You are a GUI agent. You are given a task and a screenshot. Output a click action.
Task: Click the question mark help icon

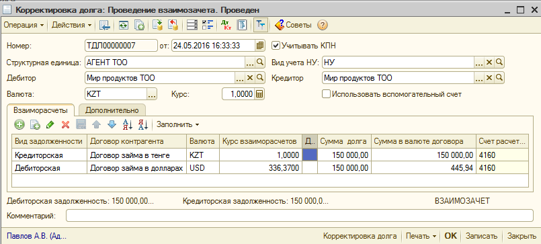coord(323,25)
